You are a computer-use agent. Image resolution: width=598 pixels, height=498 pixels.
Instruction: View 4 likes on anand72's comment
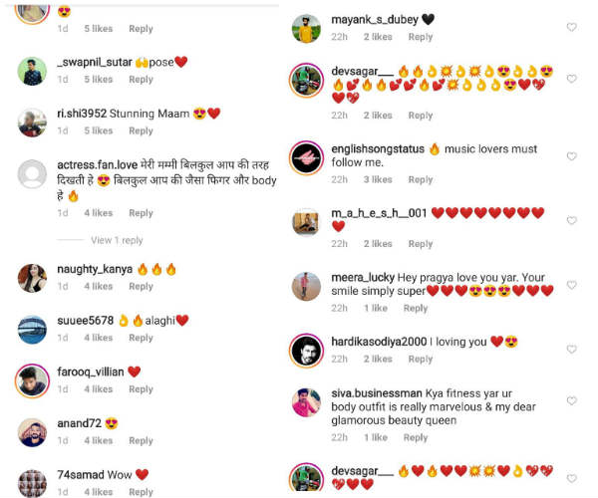point(99,440)
